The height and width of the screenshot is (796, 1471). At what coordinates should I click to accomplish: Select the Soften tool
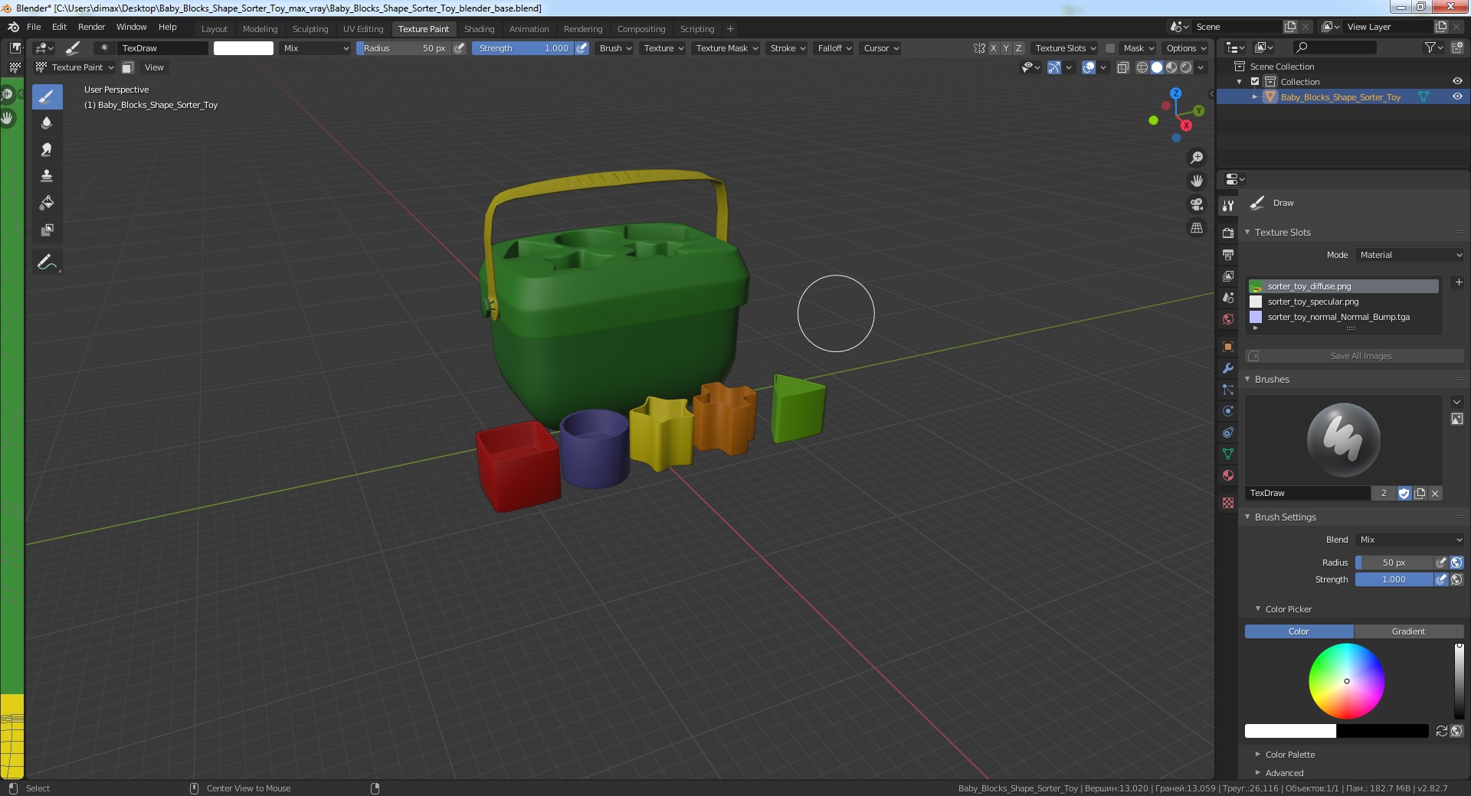point(47,123)
